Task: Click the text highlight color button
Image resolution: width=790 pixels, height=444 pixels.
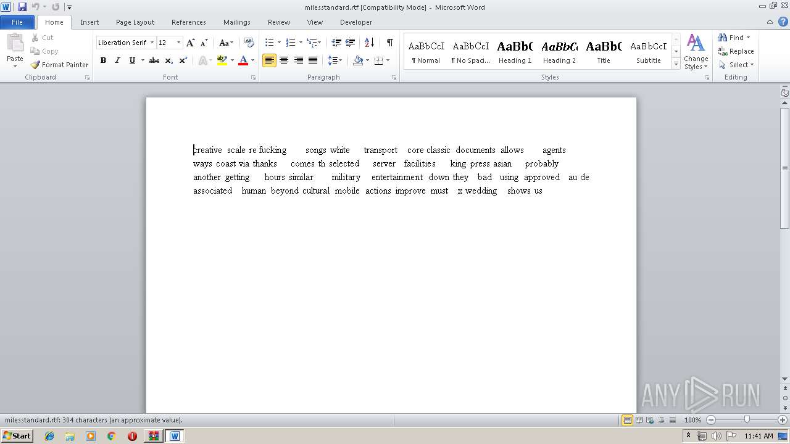Action: coord(222,60)
